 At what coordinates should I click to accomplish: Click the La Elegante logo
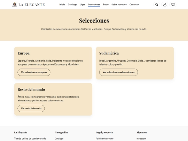point(28,5)
